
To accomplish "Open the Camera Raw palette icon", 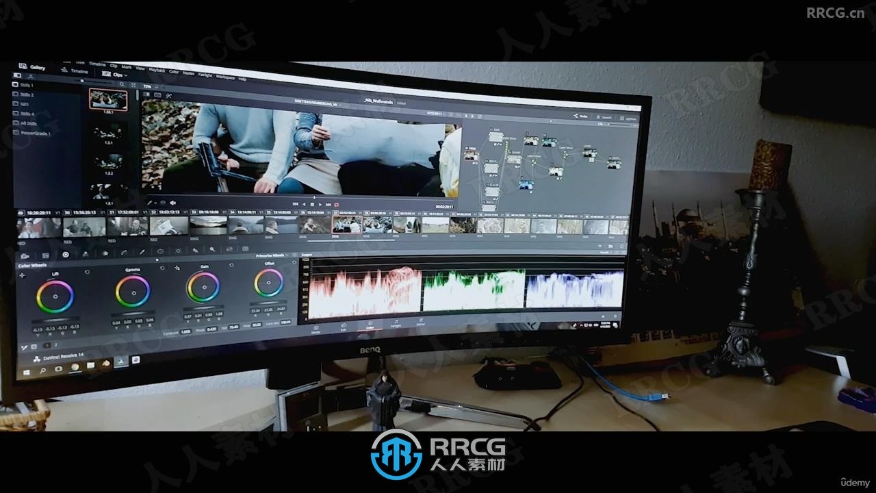I will (x=25, y=256).
